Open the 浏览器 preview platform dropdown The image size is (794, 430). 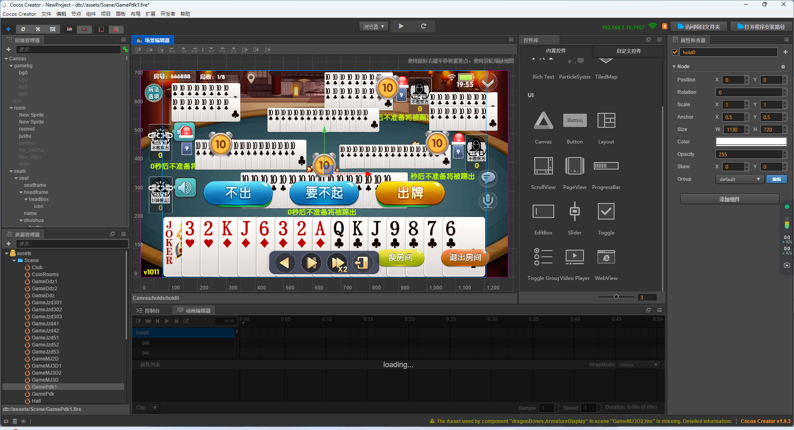[373, 26]
